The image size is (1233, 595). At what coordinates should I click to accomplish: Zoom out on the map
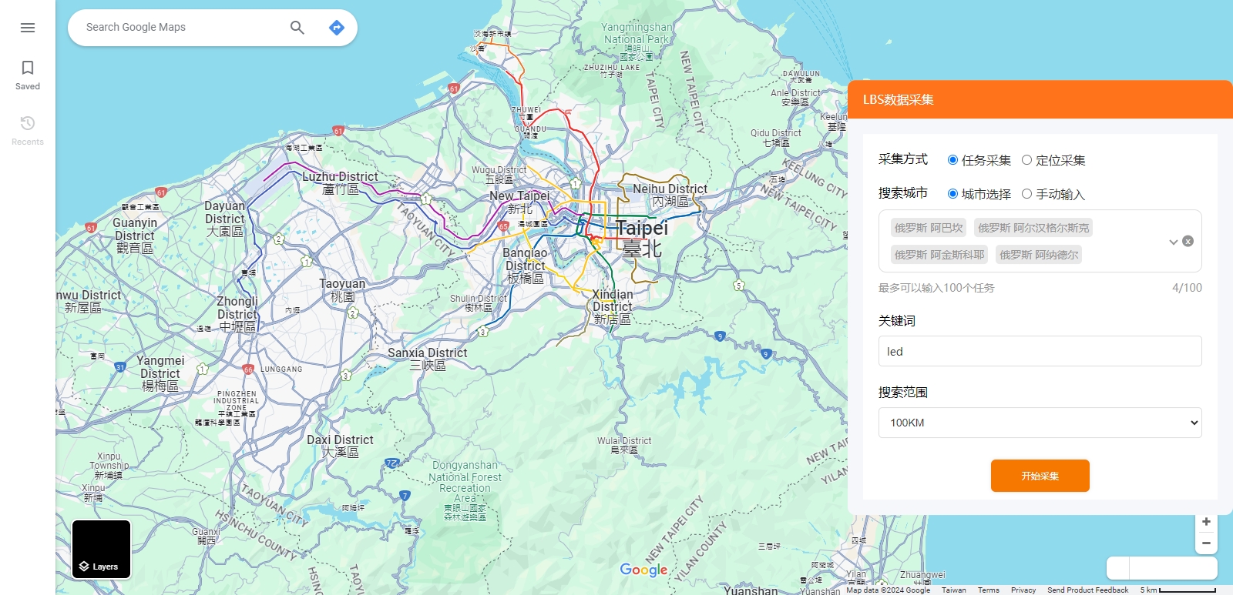pyautogui.click(x=1206, y=543)
